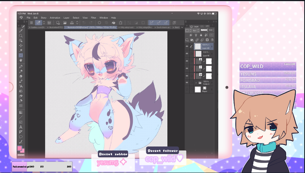Open the File menu
This screenshot has width=305, height=173.
28,17
